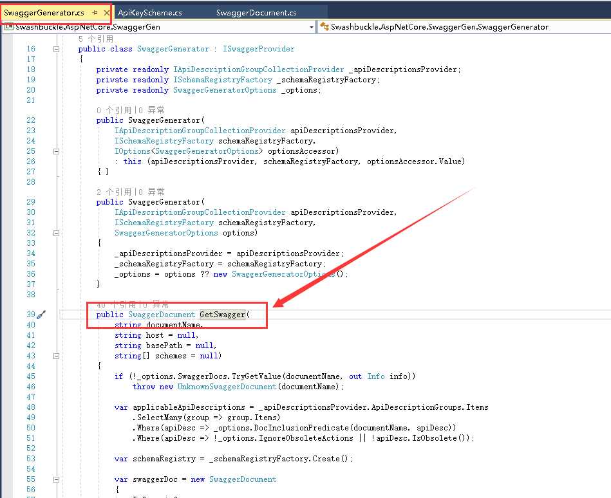Viewport: 611px width, 498px height.
Task: Switch to the SwaggerDocument.cs tab
Action: click(x=256, y=13)
